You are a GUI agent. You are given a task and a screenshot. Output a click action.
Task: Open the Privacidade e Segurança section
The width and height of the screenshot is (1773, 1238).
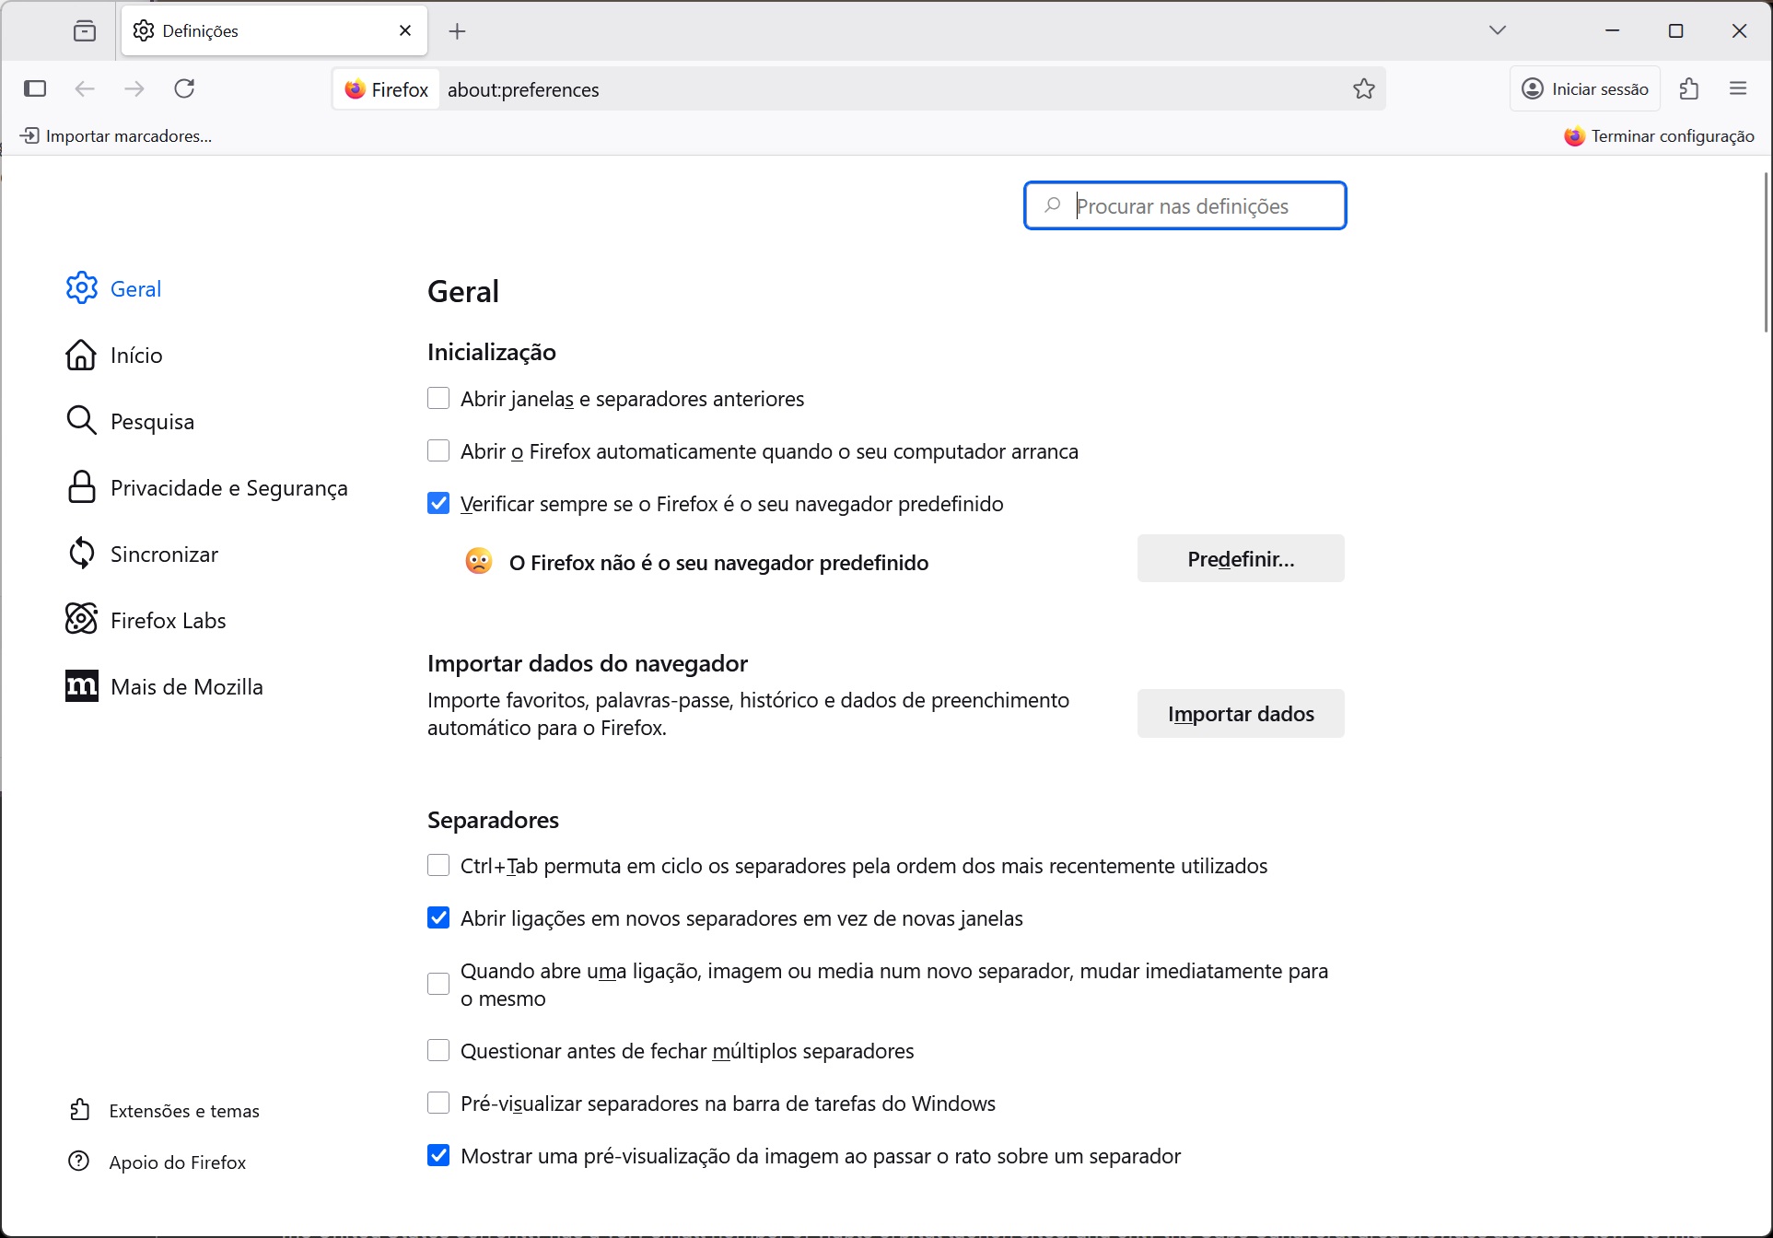click(x=228, y=487)
